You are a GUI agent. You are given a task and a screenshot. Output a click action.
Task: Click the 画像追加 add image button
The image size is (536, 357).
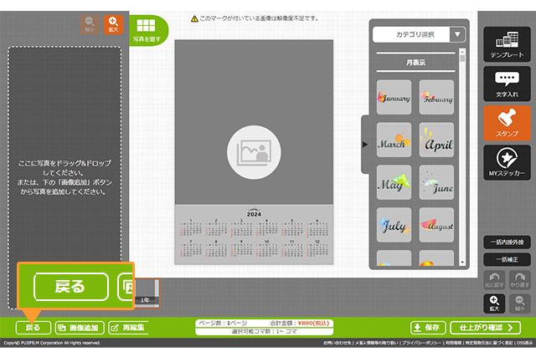tap(80, 328)
